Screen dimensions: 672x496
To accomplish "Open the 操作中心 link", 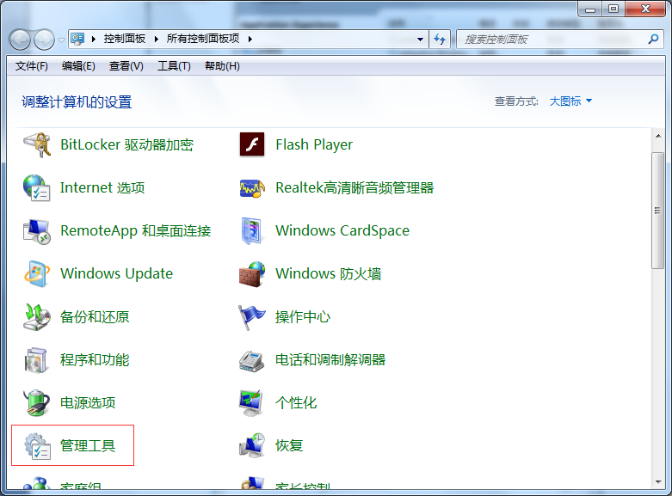I will click(303, 317).
